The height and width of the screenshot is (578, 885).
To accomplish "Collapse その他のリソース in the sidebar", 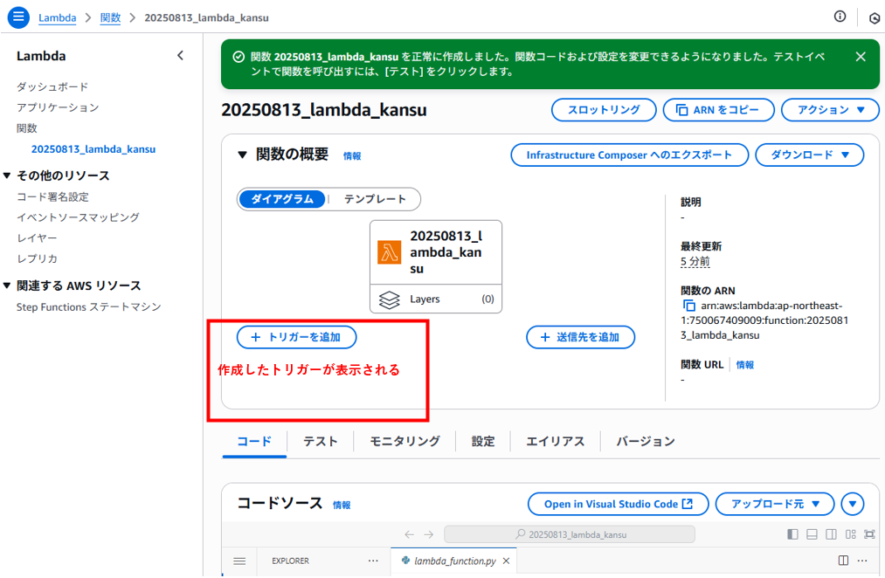I will point(7,175).
